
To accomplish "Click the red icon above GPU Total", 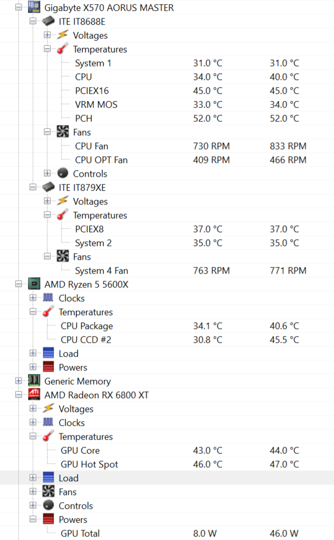I will pos(48,520).
